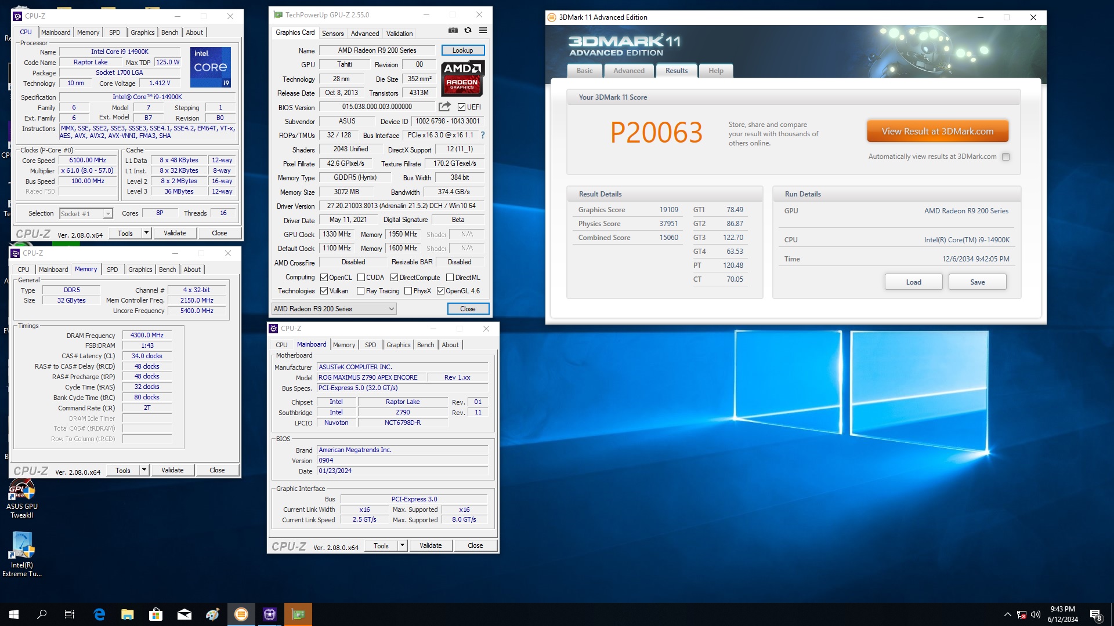Toggle PhysX checkbox
Viewport: 1114px width, 626px height.
pos(408,291)
